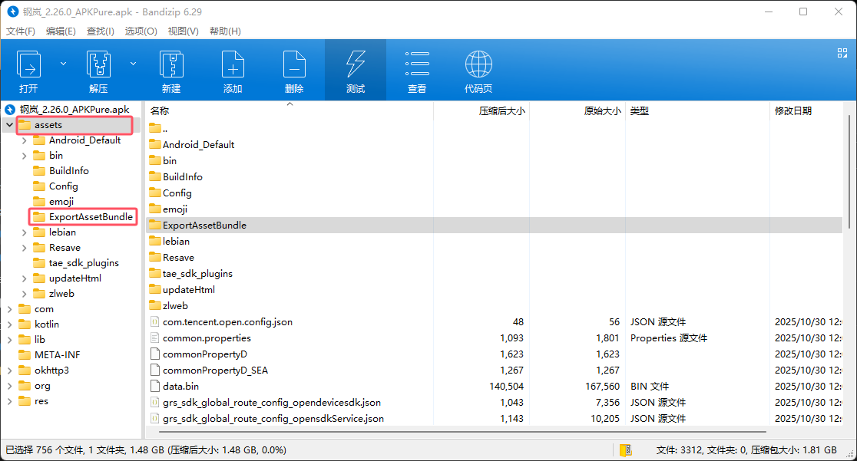Image resolution: width=857 pixels, height=461 pixels.
Task: Expand the kotlin tree folder
Action: click(9, 324)
